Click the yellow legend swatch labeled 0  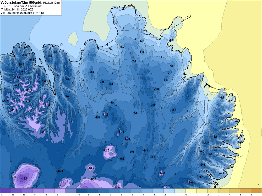click(x=191, y=191)
